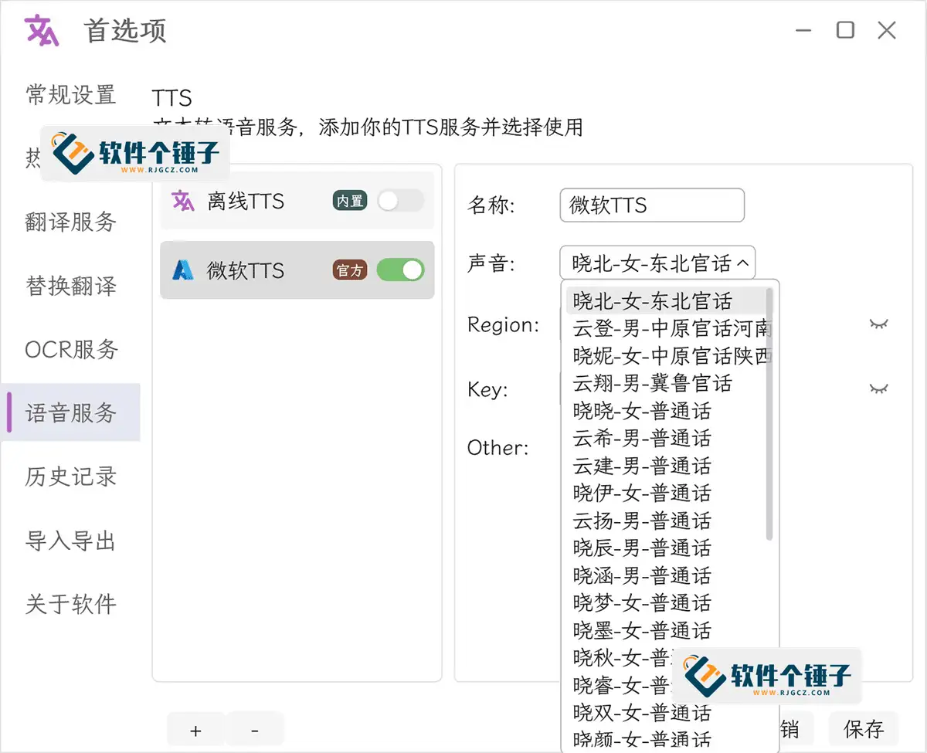
Task: Add a new TTS service with +
Action: tap(195, 731)
